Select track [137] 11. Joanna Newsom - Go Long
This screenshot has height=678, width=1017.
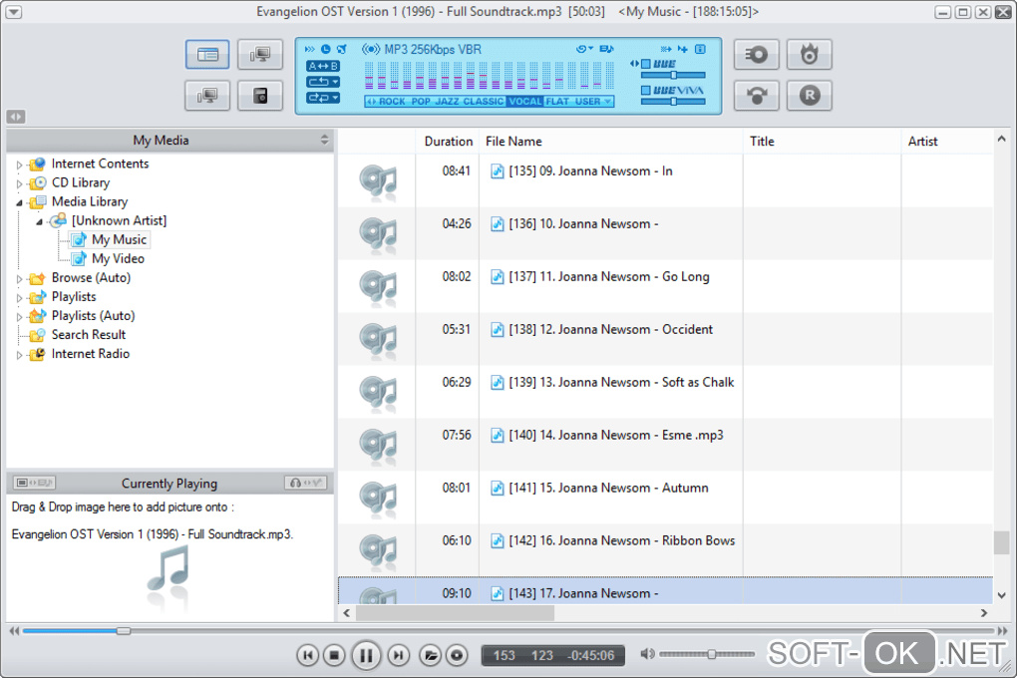(665, 286)
